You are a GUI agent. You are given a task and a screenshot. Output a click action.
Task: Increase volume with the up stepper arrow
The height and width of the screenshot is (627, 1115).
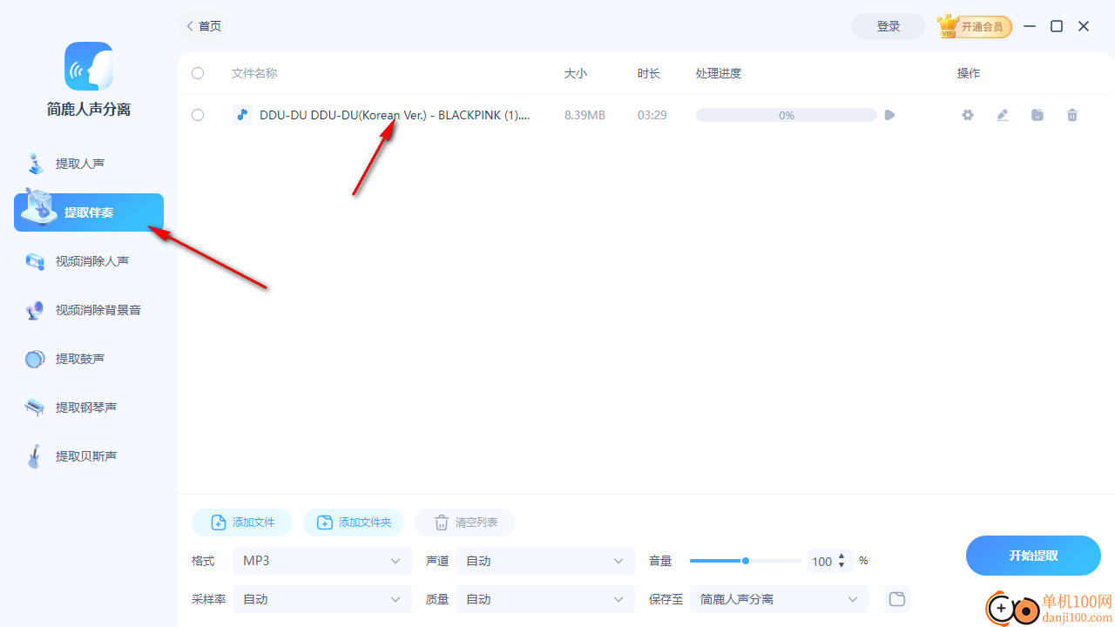tap(841, 556)
